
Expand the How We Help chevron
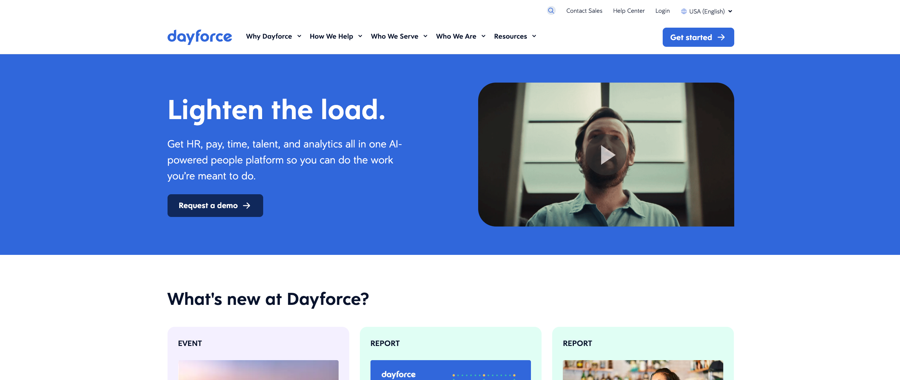pyautogui.click(x=360, y=36)
